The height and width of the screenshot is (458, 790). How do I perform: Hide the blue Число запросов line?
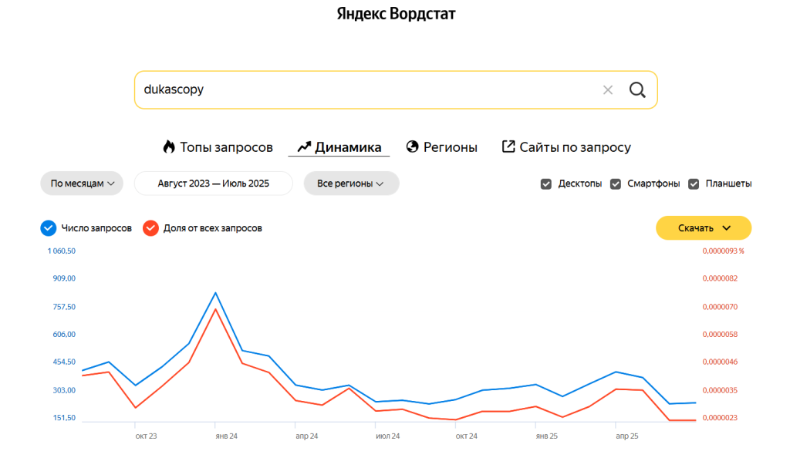48,228
